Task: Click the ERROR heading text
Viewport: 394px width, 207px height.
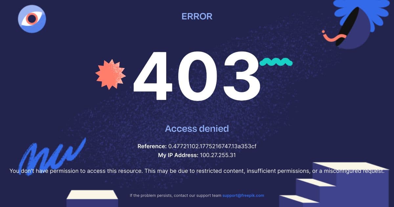Action: coord(197,16)
